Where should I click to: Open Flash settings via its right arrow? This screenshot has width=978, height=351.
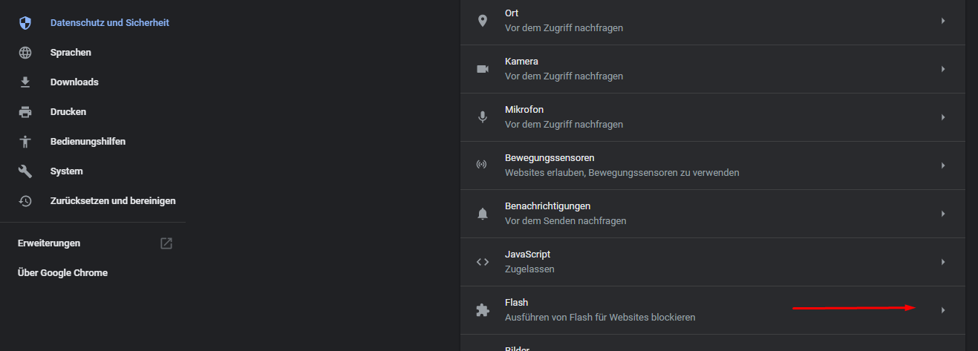pos(943,310)
